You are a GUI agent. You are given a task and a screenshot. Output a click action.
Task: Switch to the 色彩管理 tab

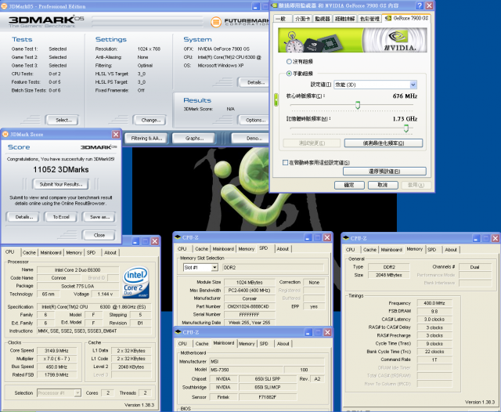(x=369, y=19)
